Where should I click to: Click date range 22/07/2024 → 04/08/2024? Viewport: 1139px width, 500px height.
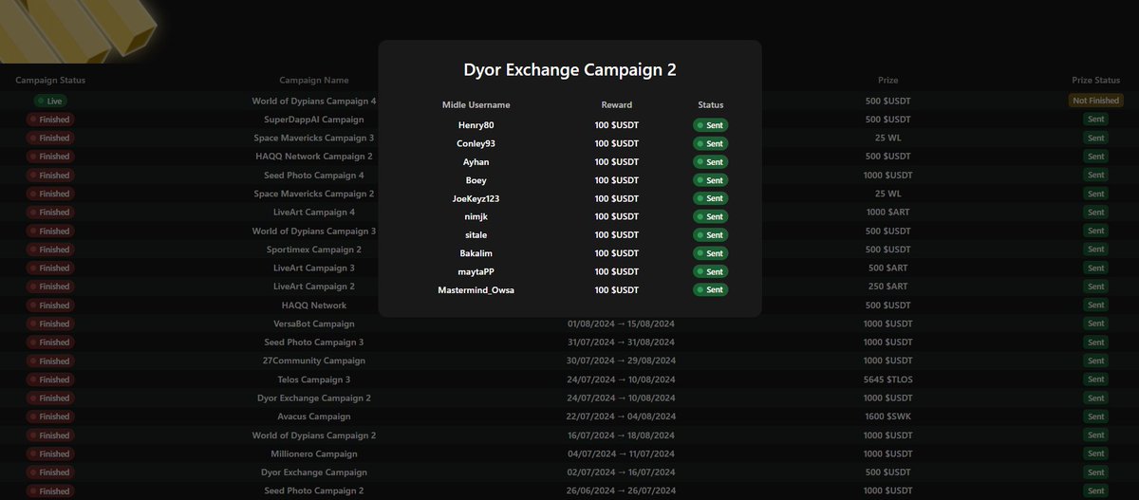tap(622, 417)
